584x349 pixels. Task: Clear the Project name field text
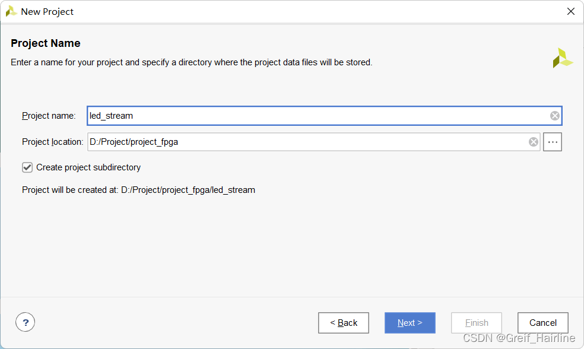pyautogui.click(x=554, y=116)
